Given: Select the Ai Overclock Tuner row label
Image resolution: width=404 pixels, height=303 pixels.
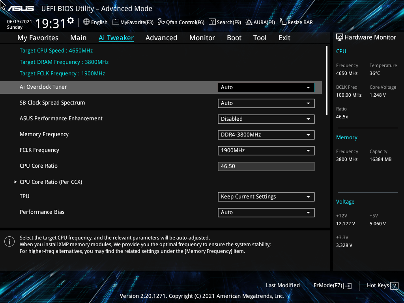Looking at the screenshot, I should pos(43,87).
